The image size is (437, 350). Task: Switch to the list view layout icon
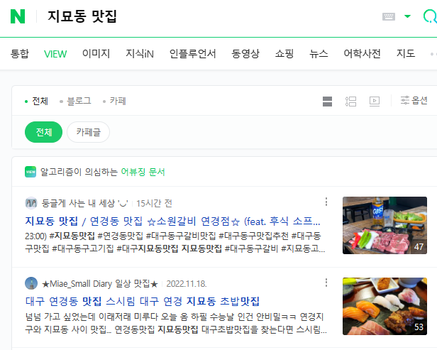(x=327, y=102)
